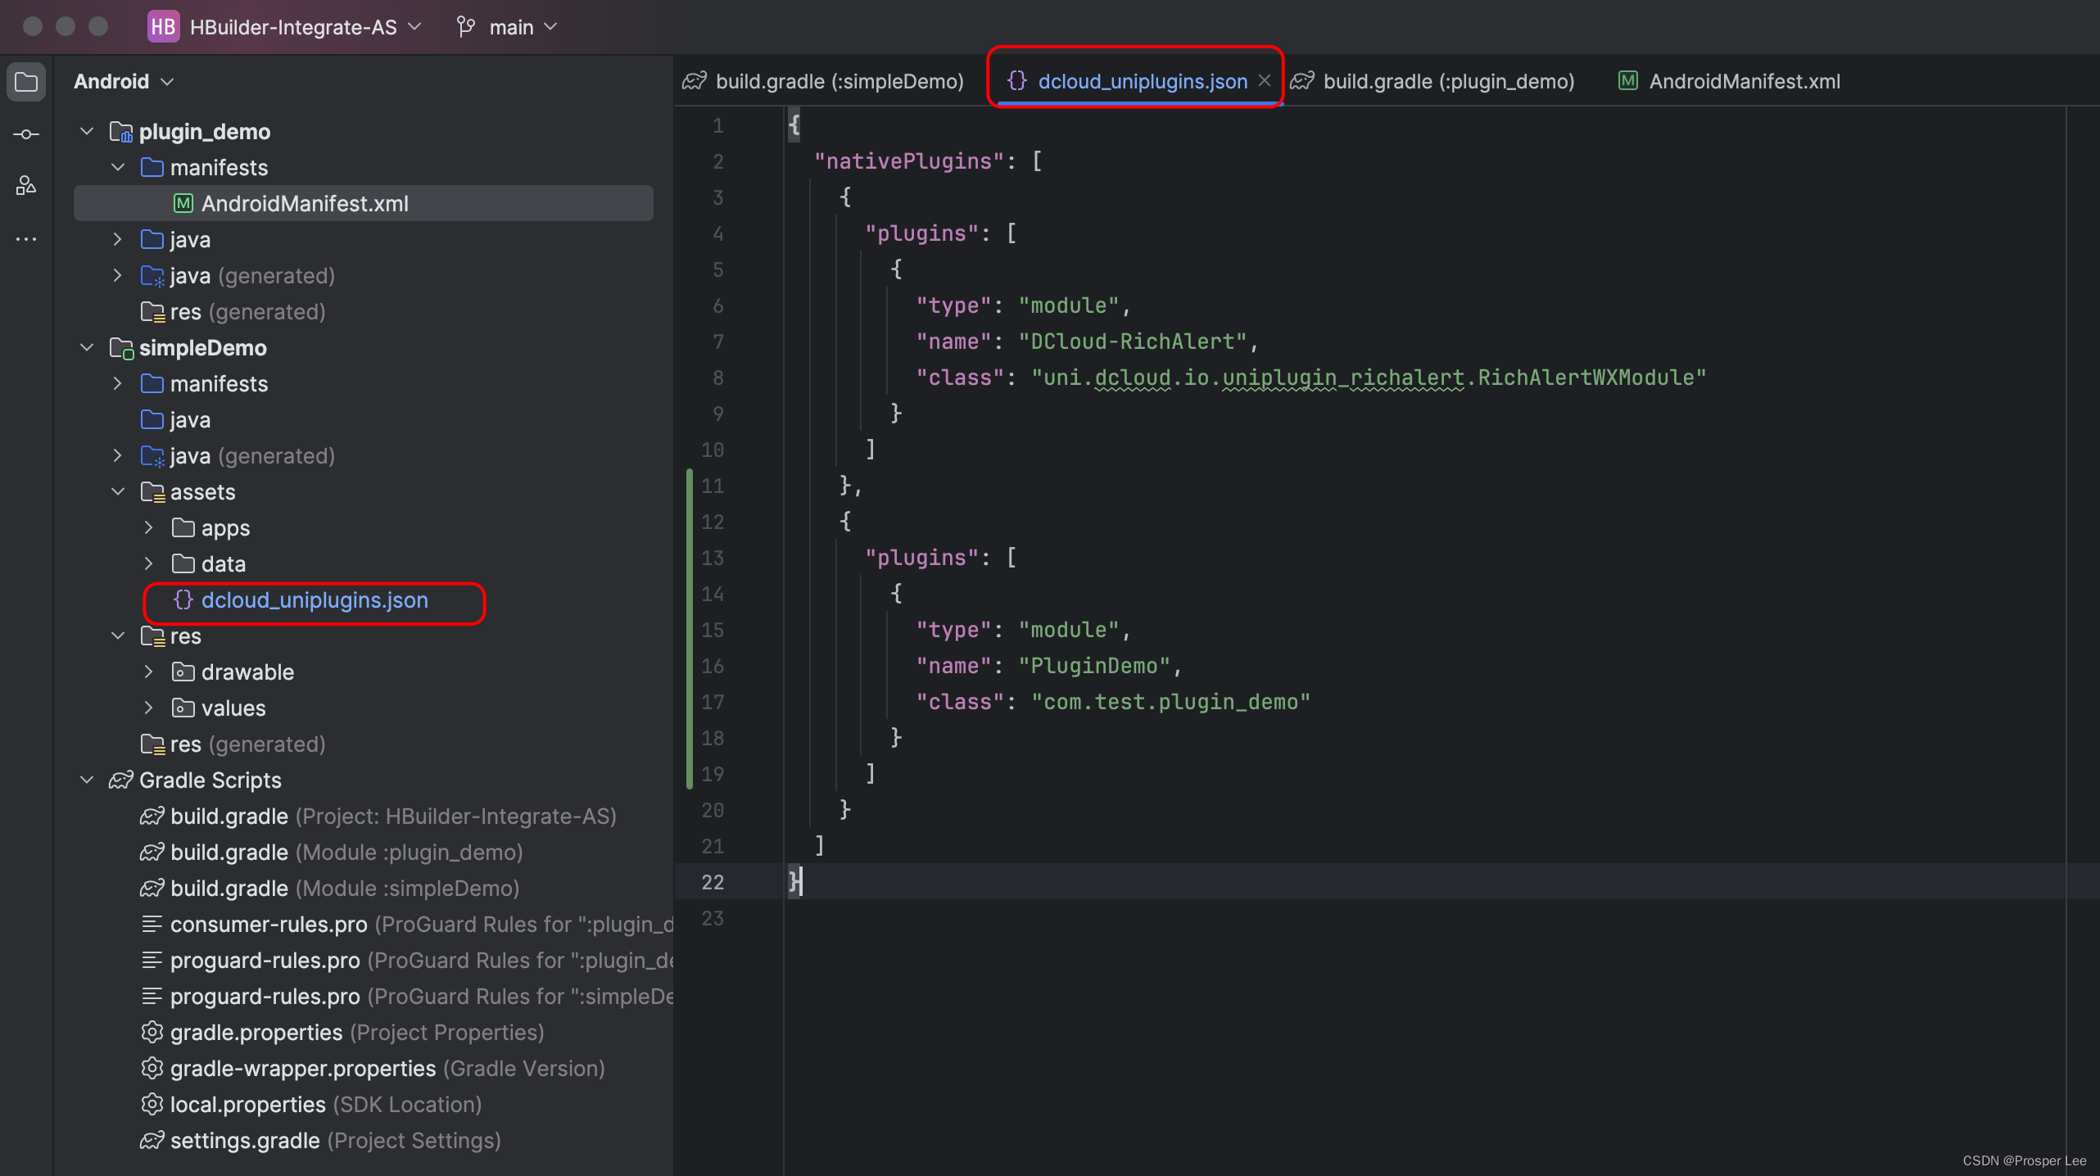2100x1176 pixels.
Task: Expand java (generated) under plugin_demo
Action: click(x=118, y=275)
